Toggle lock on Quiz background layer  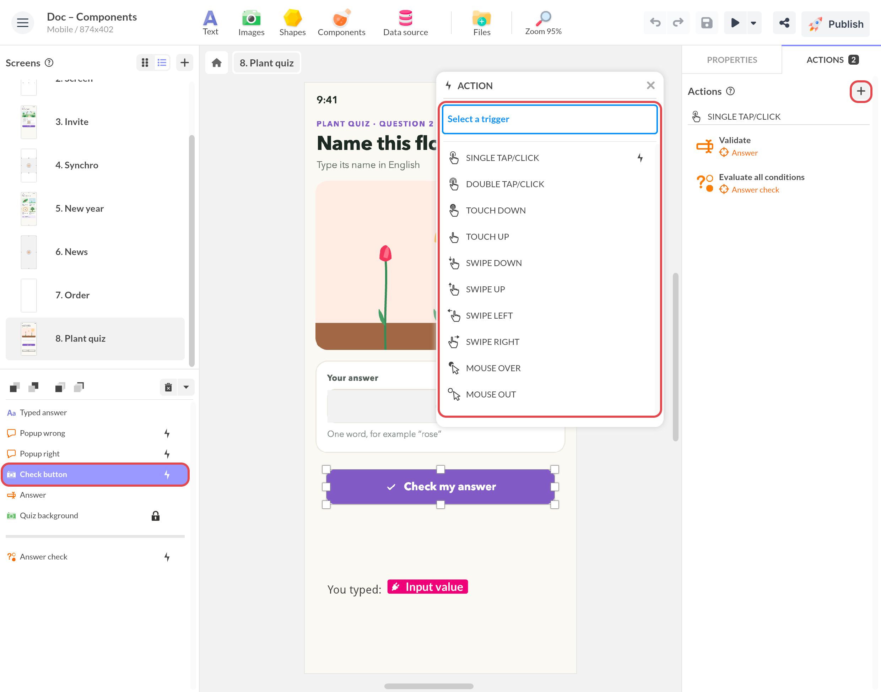pyautogui.click(x=156, y=516)
